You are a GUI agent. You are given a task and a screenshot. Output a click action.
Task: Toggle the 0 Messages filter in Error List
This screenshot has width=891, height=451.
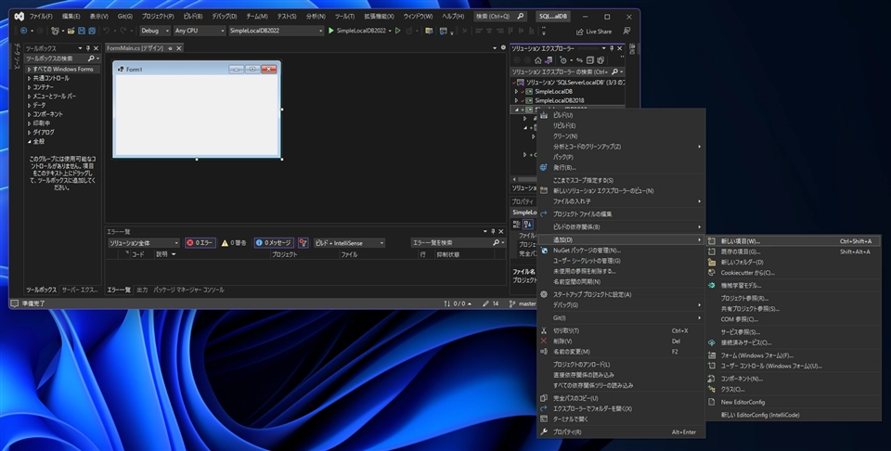tap(273, 242)
